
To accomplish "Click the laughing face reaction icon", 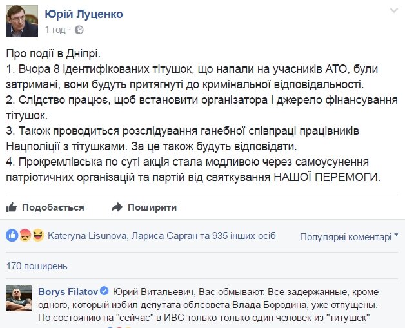I will pyautogui.click(x=38, y=235).
